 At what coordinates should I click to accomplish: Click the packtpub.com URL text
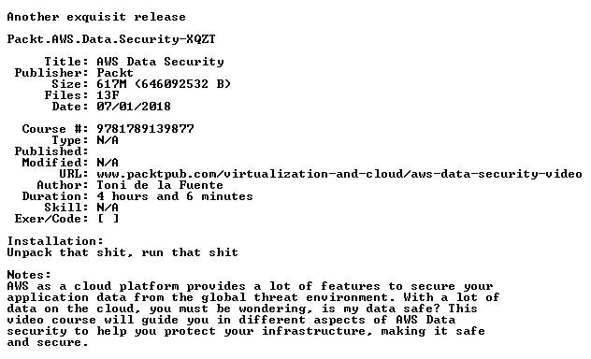pos(339,174)
